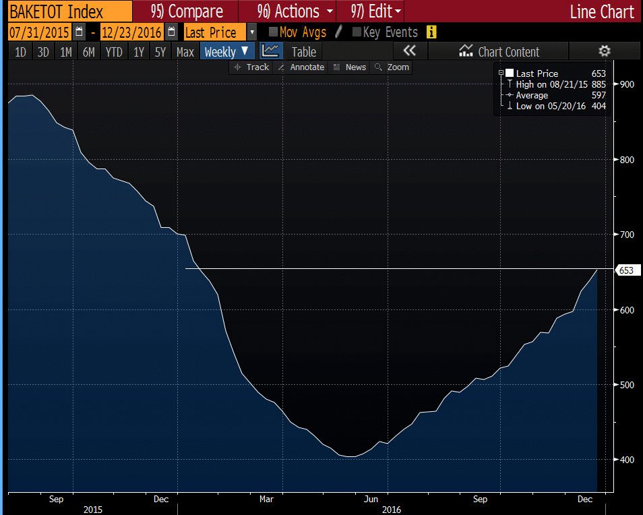Click the Mar x-axis label
643x515 pixels.
coord(266,499)
